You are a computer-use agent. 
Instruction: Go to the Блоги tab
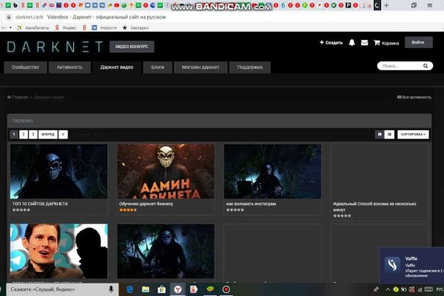pyautogui.click(x=158, y=67)
